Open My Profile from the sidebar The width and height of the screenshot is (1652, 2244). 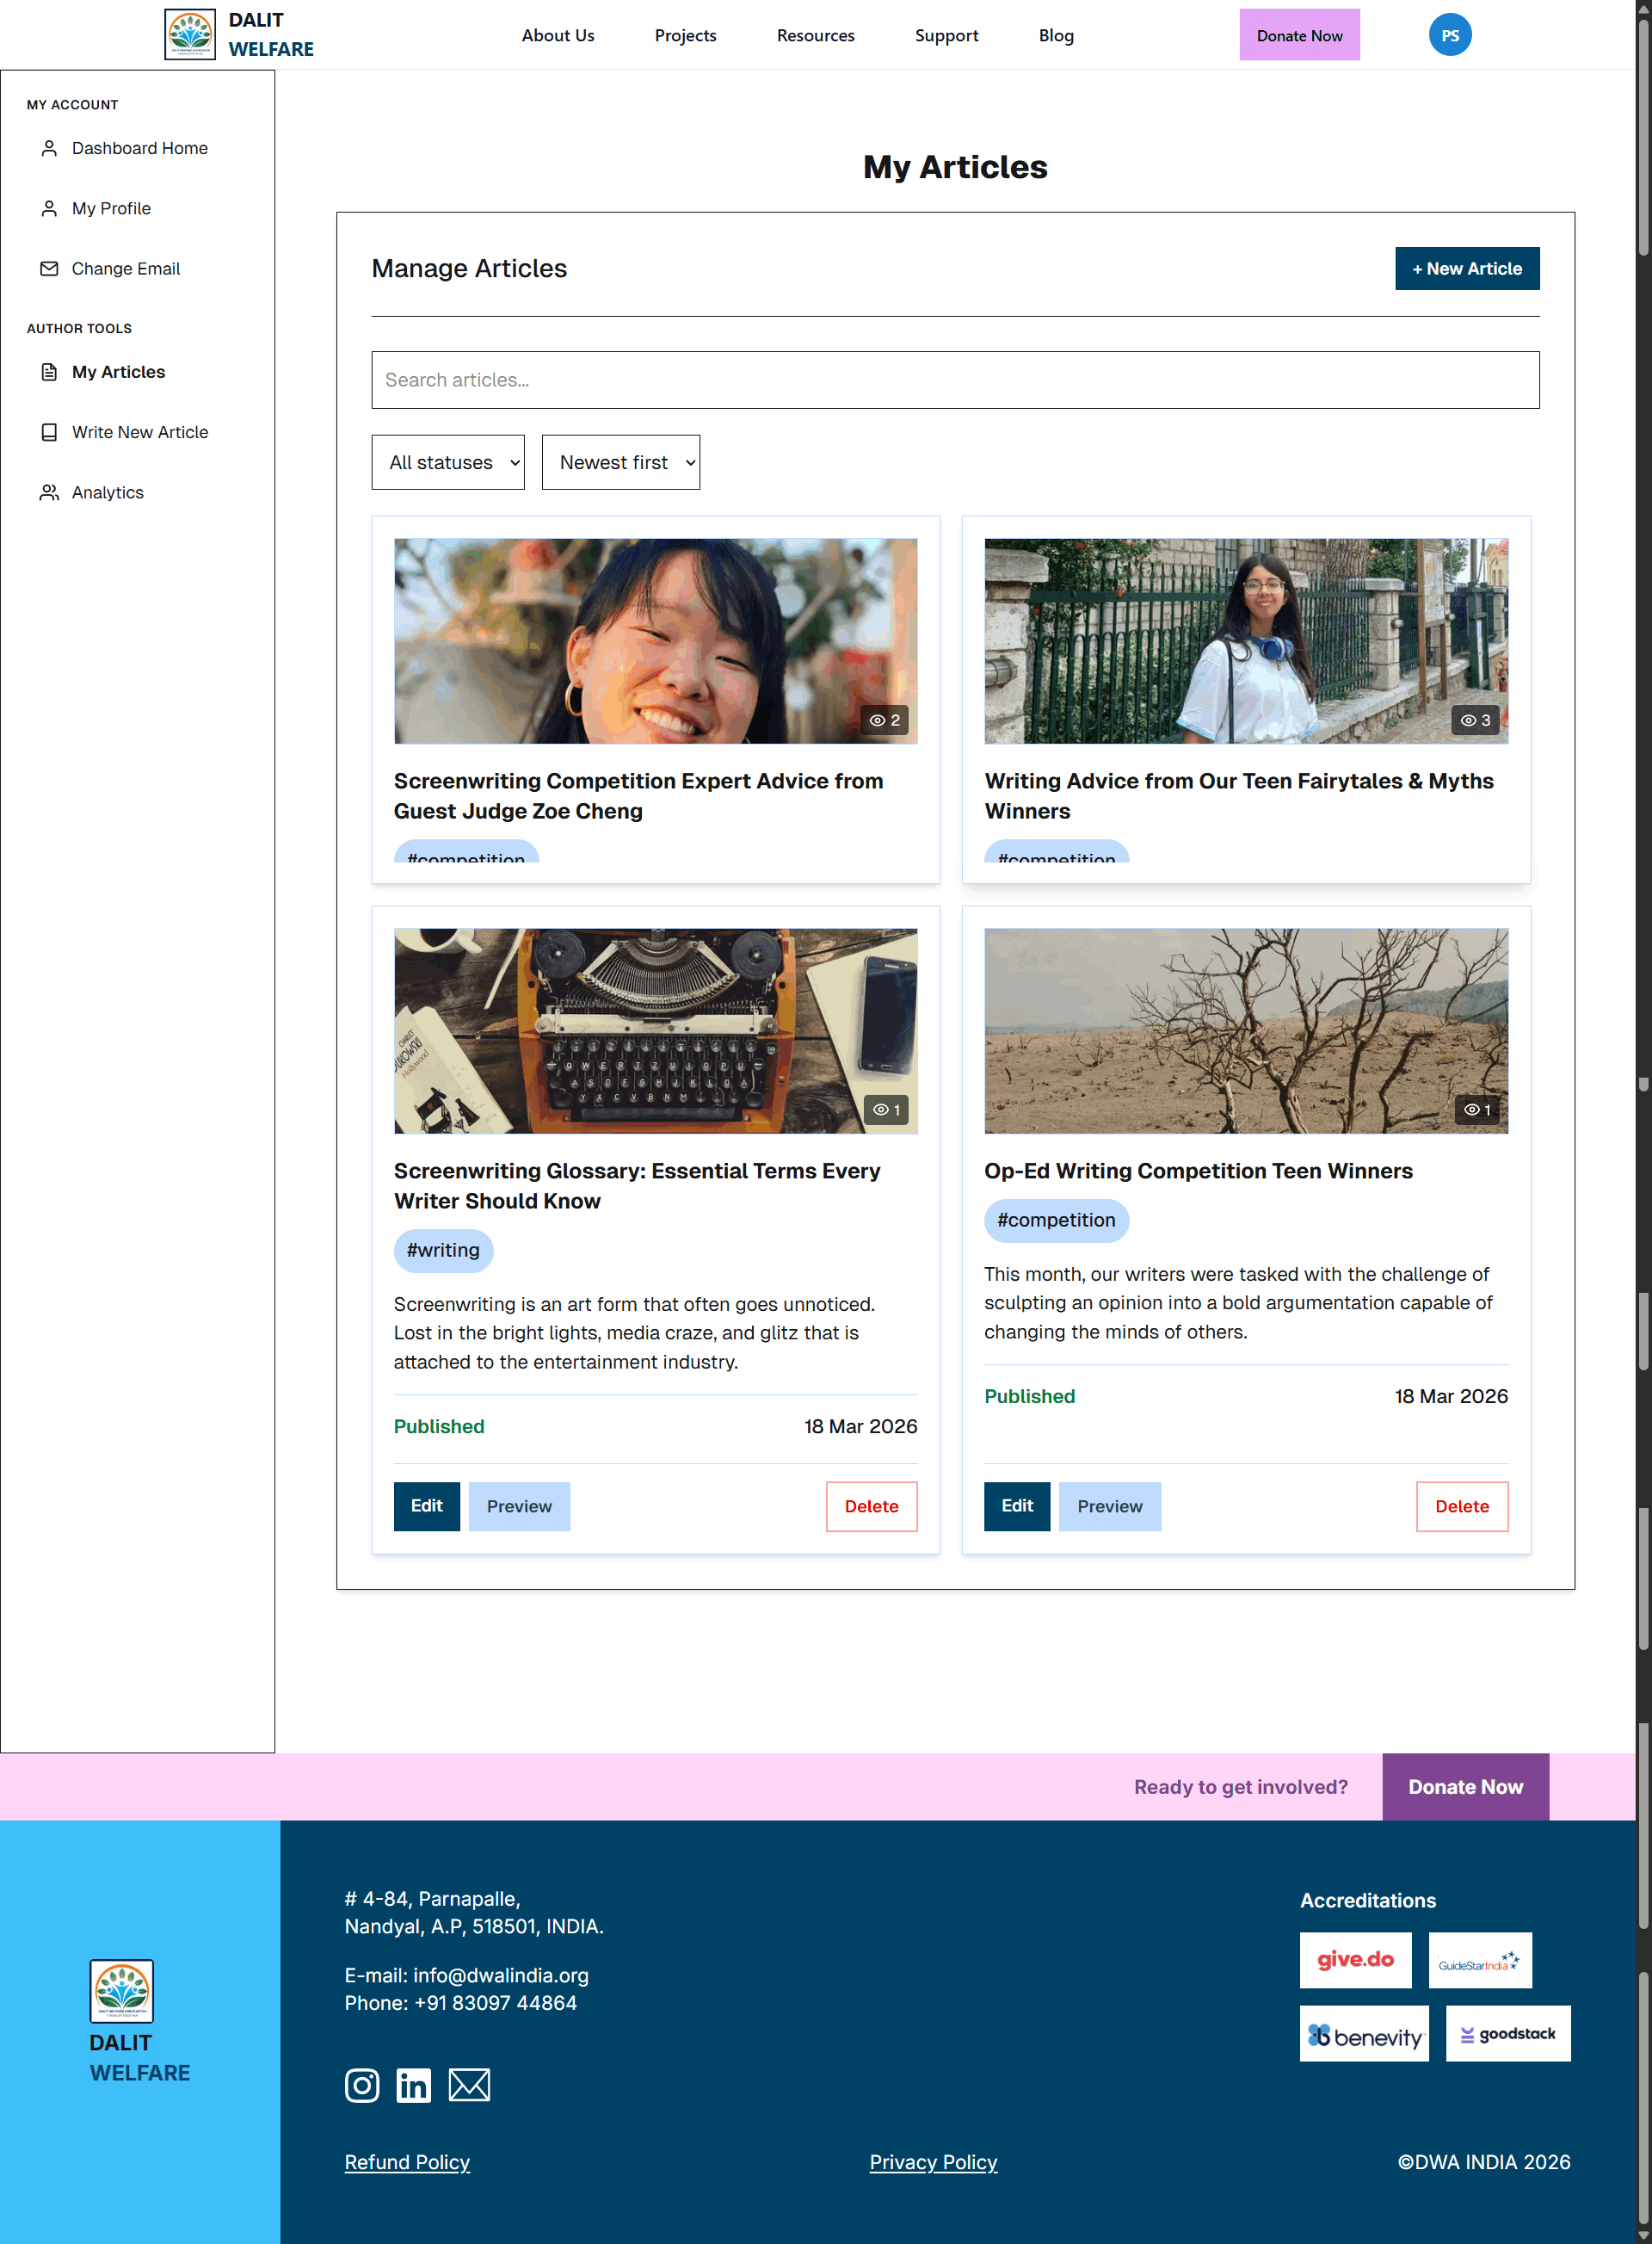coord(111,208)
